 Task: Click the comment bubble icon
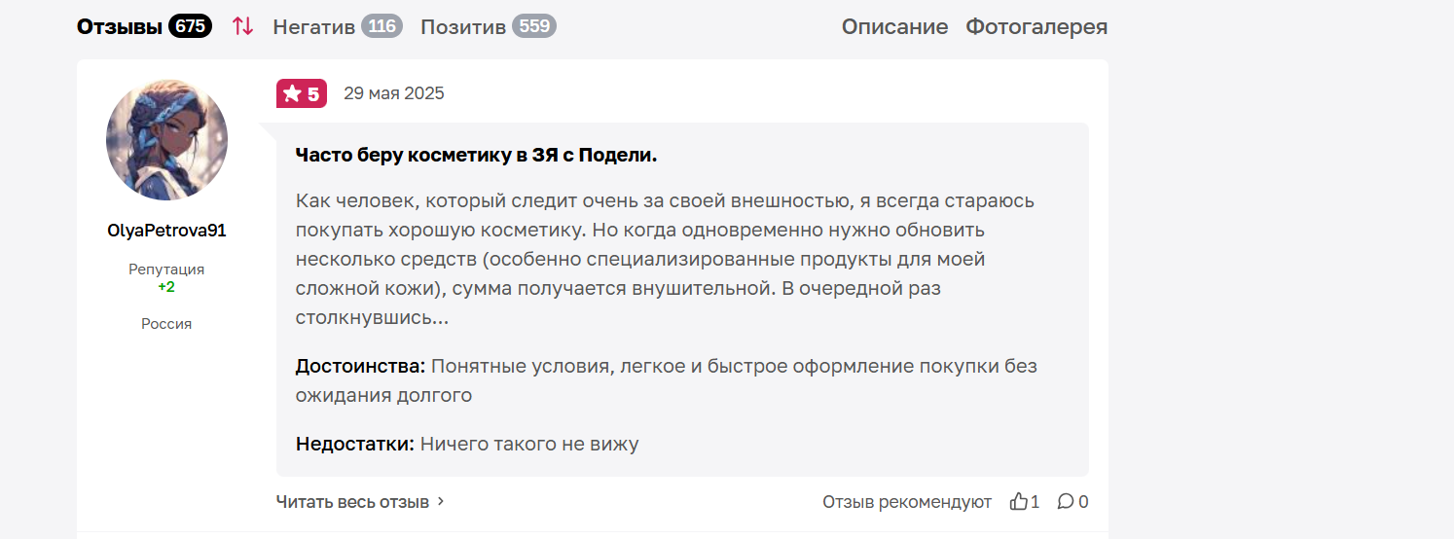pos(1066,502)
